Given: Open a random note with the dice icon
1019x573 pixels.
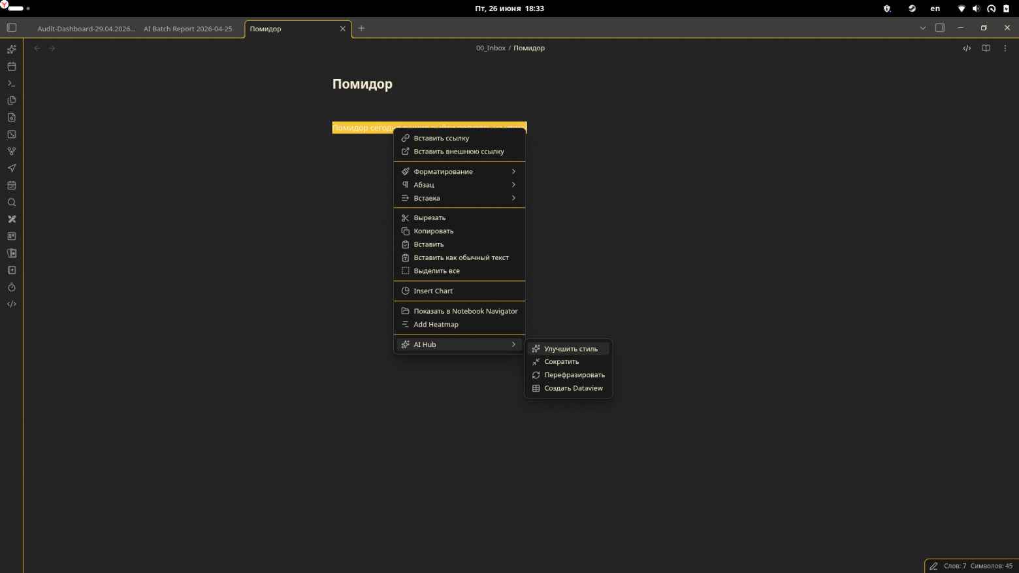Looking at the screenshot, I should pos(11,135).
